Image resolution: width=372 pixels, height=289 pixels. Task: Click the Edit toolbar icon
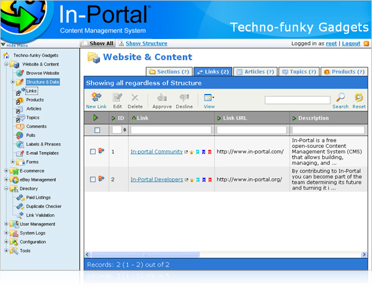[x=117, y=97]
